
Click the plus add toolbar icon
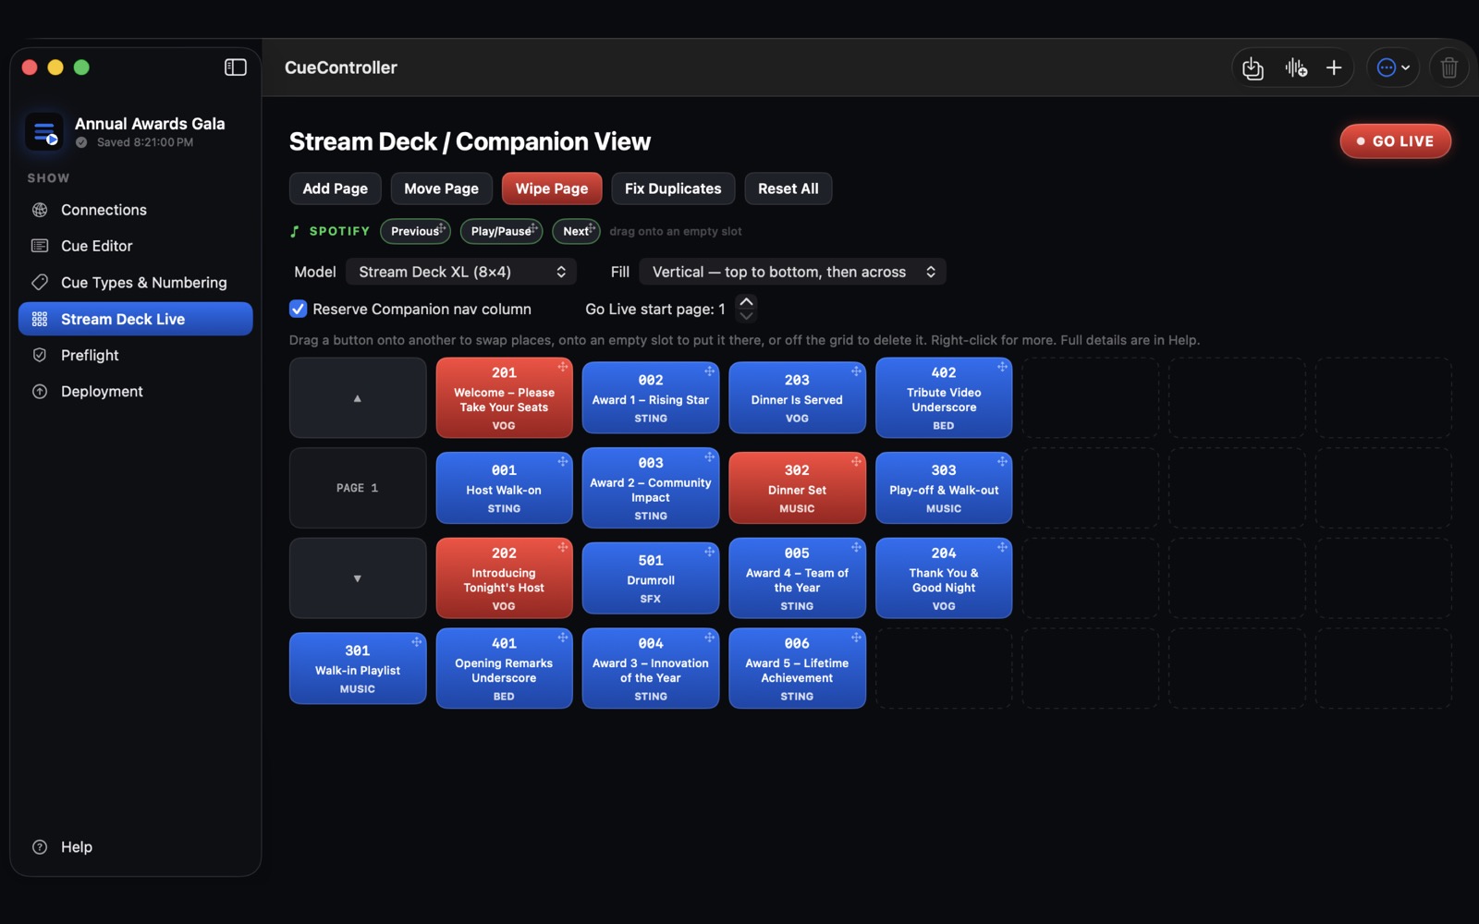[1334, 67]
